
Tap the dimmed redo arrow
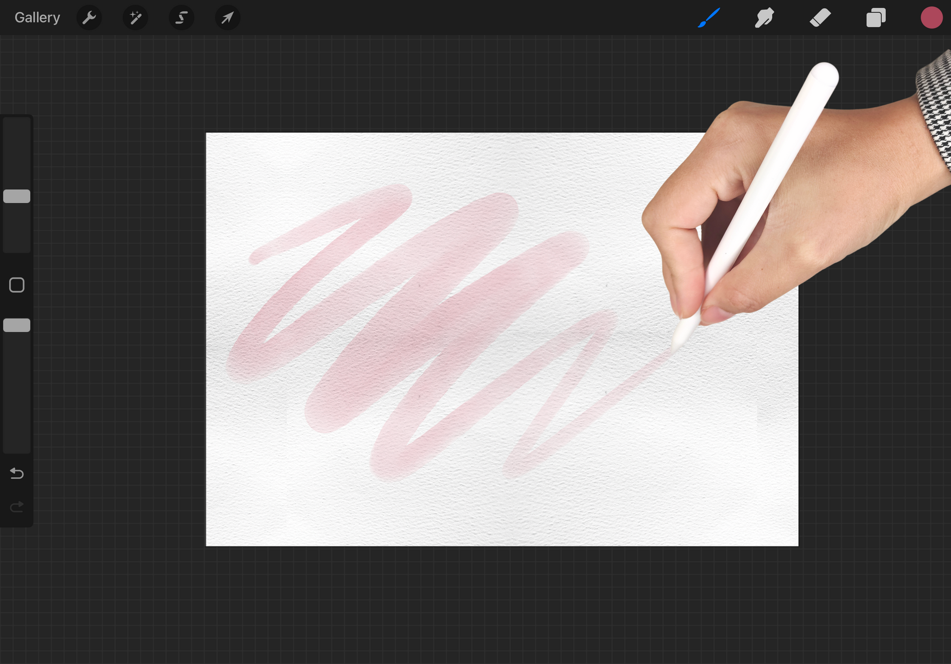click(17, 507)
